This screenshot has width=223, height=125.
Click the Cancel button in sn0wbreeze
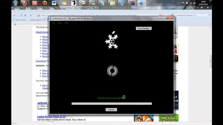pyautogui.click(x=111, y=110)
